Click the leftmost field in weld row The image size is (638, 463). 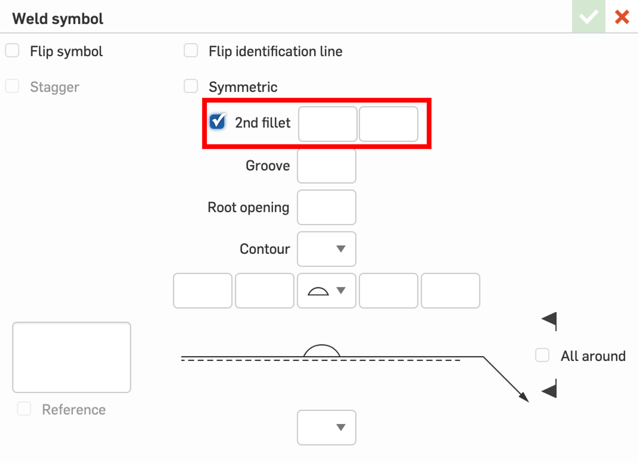tap(203, 290)
